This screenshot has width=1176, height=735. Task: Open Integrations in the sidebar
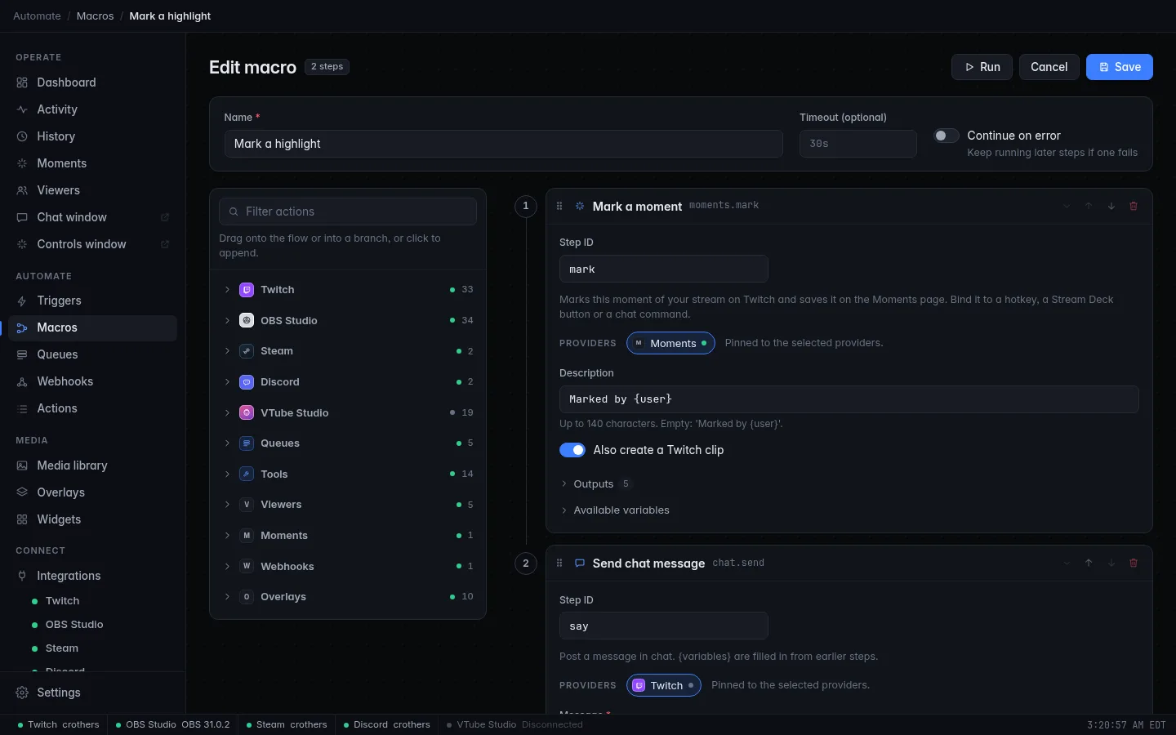93,576
